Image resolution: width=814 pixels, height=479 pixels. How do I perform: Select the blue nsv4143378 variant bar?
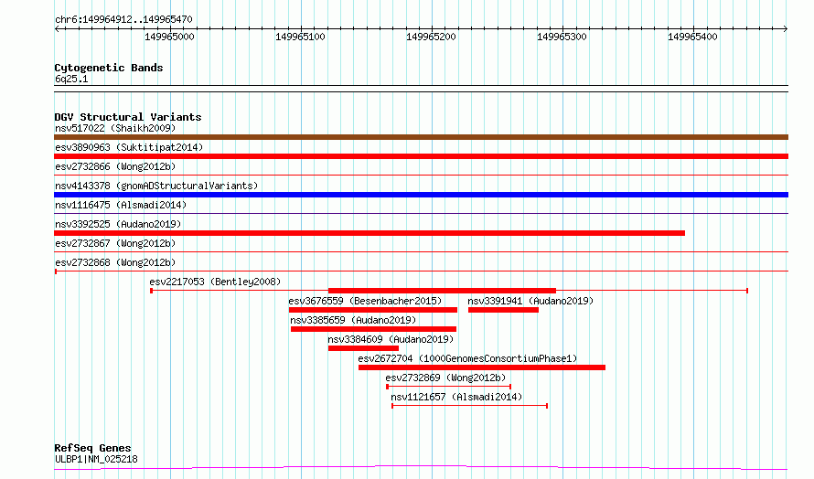pyautogui.click(x=421, y=195)
